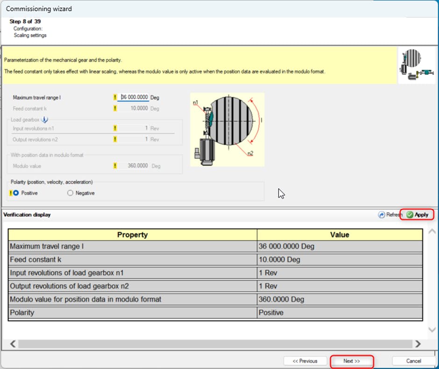Click the Maximum travel range input field
Image resolution: width=439 pixels, height=369 pixels.
tap(135, 98)
